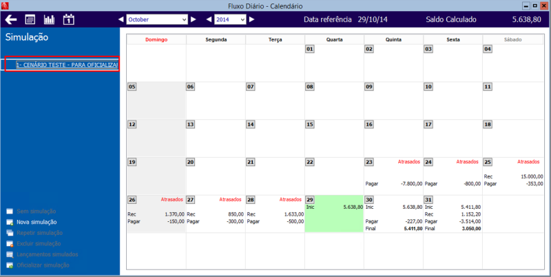Click Atrasados label on day 23

pos(409,162)
